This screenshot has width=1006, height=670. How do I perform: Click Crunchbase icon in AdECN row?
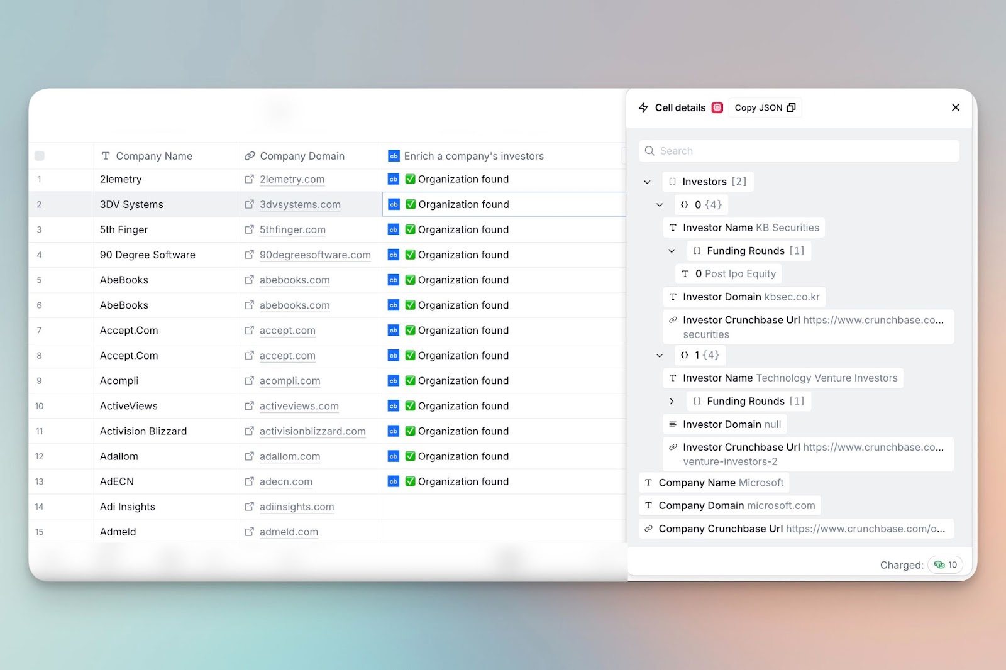[394, 481]
